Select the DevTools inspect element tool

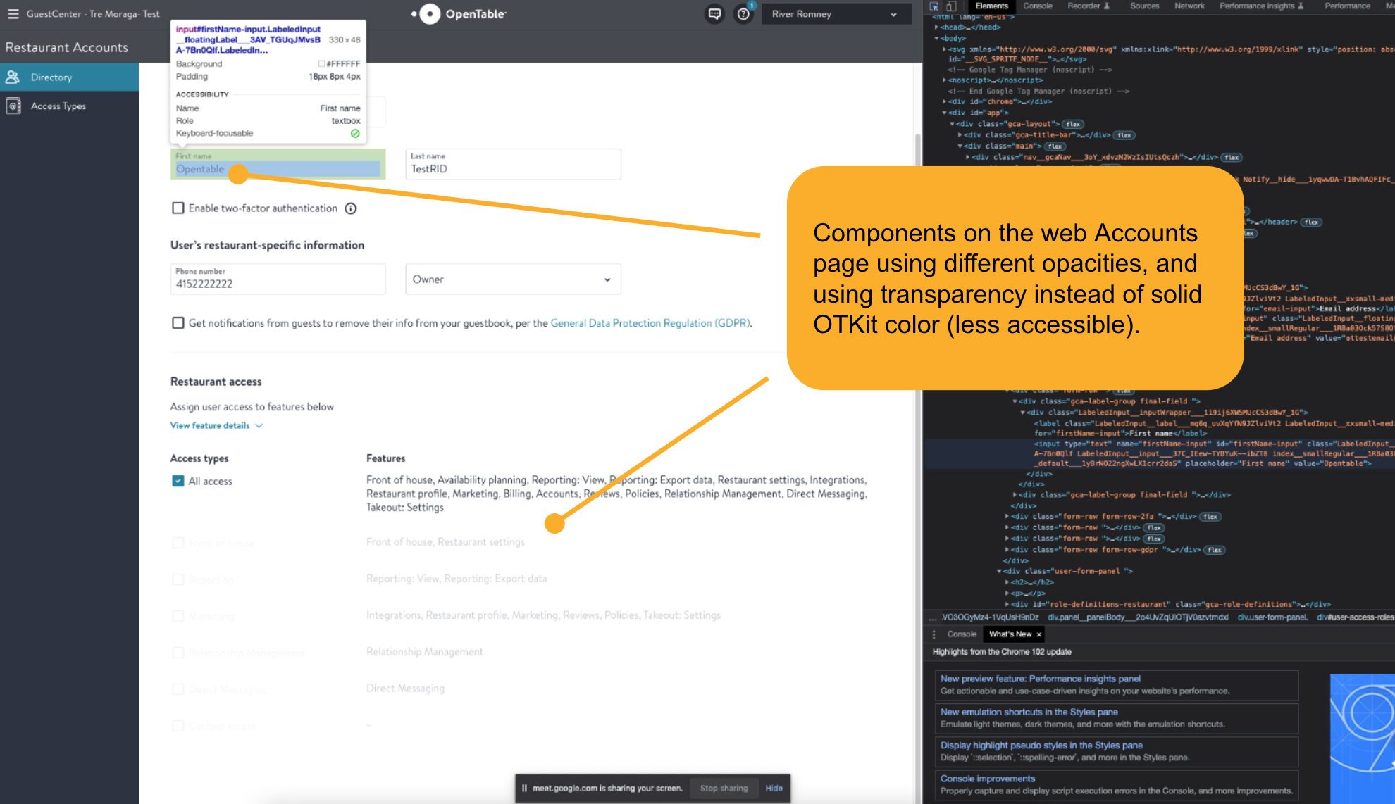pyautogui.click(x=934, y=6)
